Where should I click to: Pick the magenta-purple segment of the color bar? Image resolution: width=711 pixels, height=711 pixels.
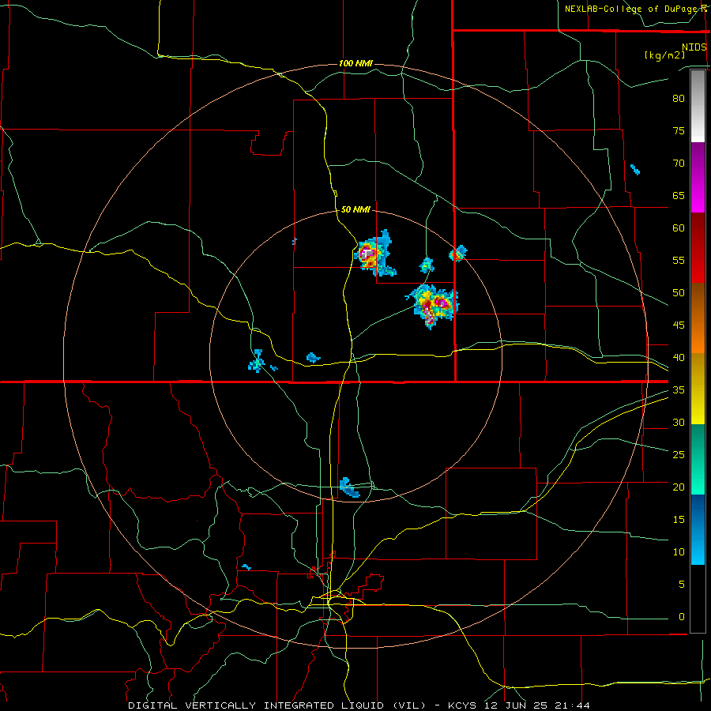pyautogui.click(x=698, y=178)
